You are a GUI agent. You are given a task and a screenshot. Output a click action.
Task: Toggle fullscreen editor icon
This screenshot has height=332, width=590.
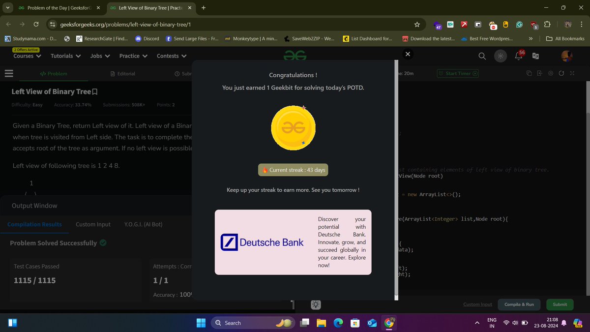coord(572,73)
